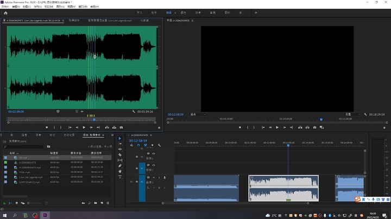
Task: Click Lift button in Program monitor
Action: tap(300, 127)
